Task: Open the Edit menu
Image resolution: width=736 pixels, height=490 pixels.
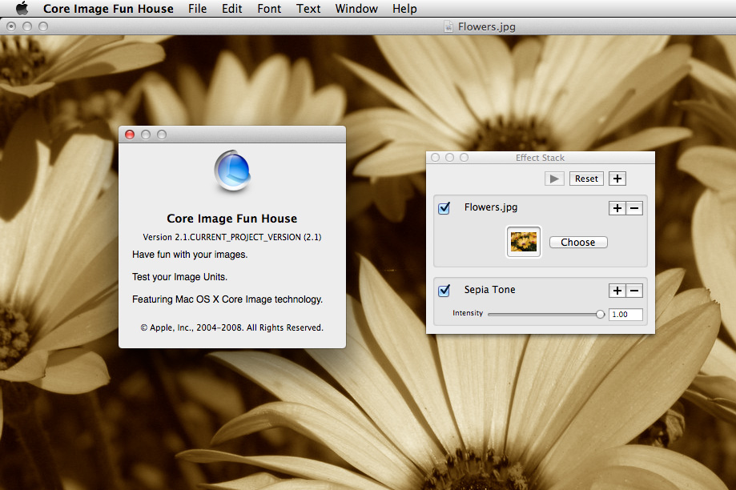Action: (232, 9)
